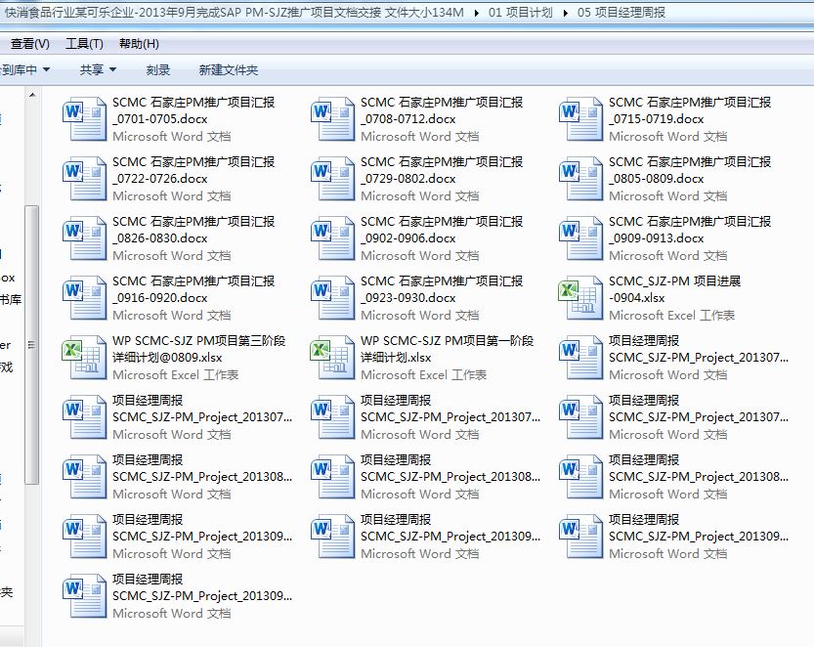The width and height of the screenshot is (814, 647).
Task: Open the 查看(V) menu
Action: (x=30, y=44)
